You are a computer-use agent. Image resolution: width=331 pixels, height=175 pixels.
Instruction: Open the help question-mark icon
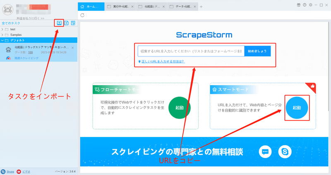(x=305, y=5)
